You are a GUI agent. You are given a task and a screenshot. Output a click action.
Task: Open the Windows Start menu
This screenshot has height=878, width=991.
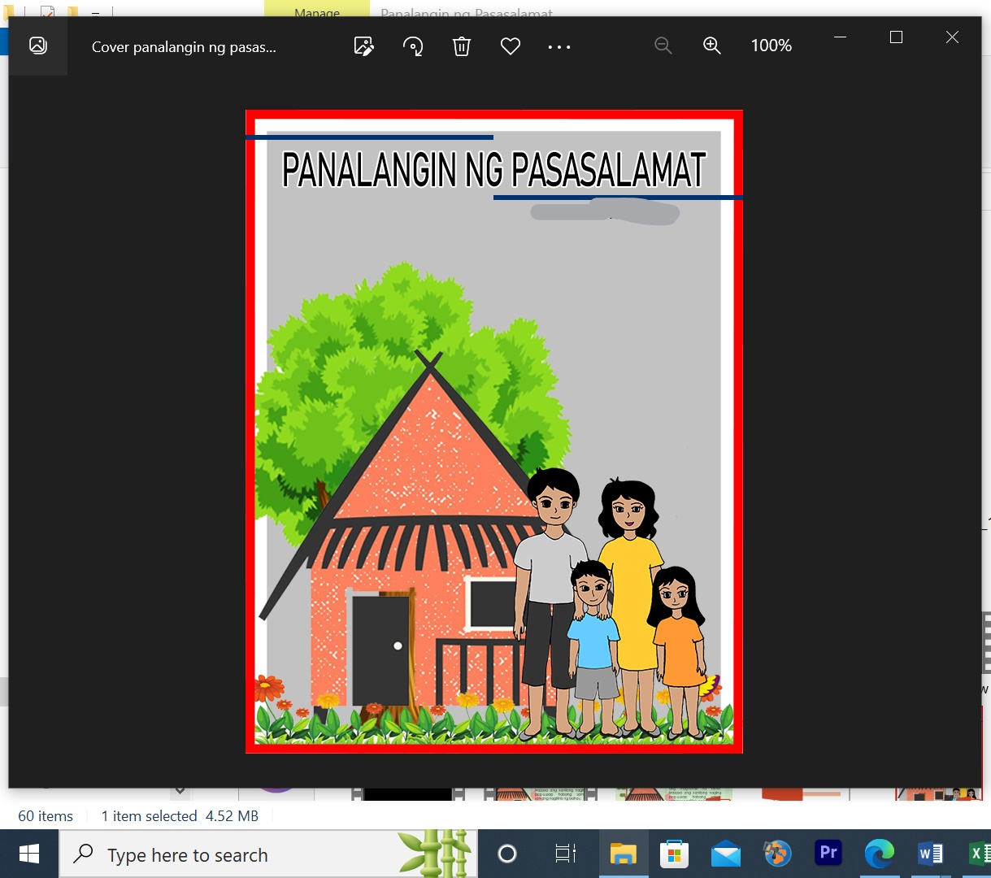coord(29,854)
